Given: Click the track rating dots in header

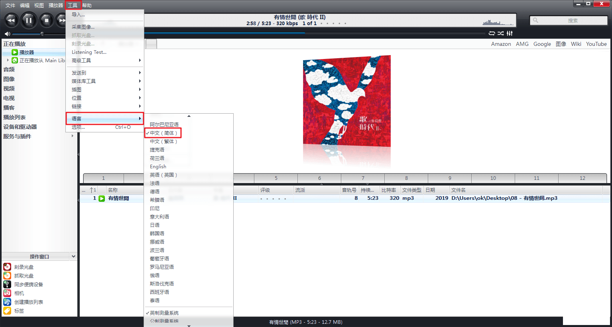Looking at the screenshot, I should pos(333,23).
